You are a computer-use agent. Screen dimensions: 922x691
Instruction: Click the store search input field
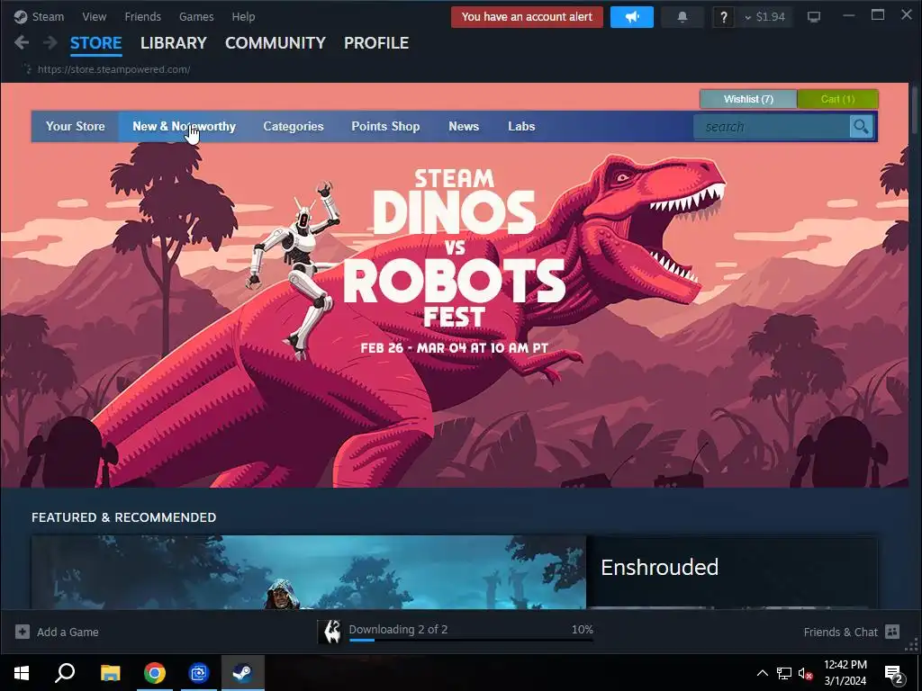(x=772, y=126)
